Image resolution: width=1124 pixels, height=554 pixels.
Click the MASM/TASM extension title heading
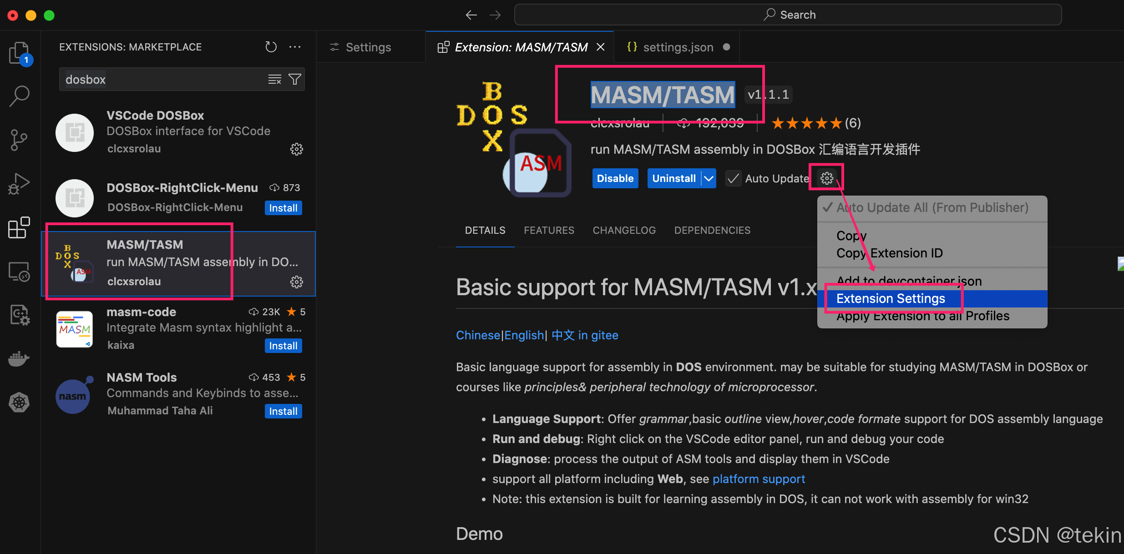663,95
